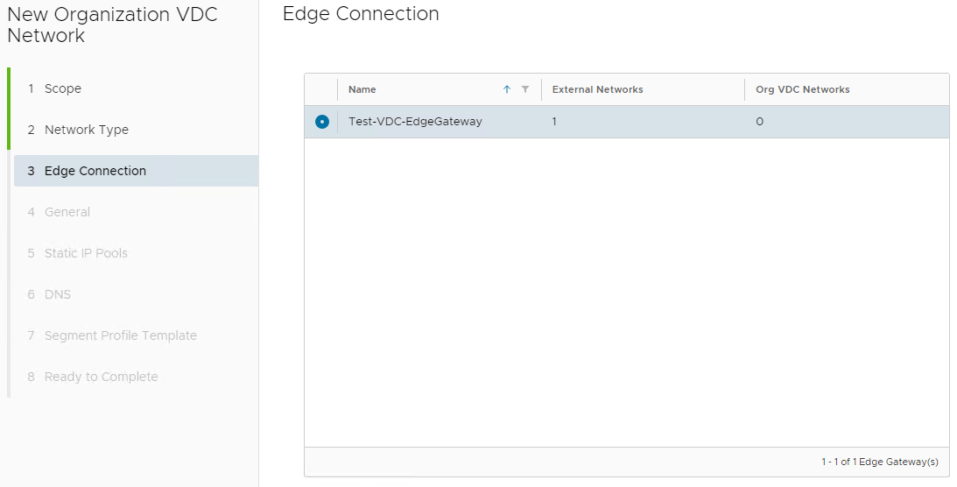This screenshot has width=957, height=487.
Task: Jump to step 4 General
Action: [67, 212]
